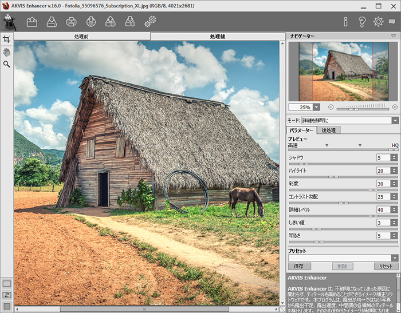Open program info icon
This screenshot has height=313, width=401.
[x=345, y=22]
